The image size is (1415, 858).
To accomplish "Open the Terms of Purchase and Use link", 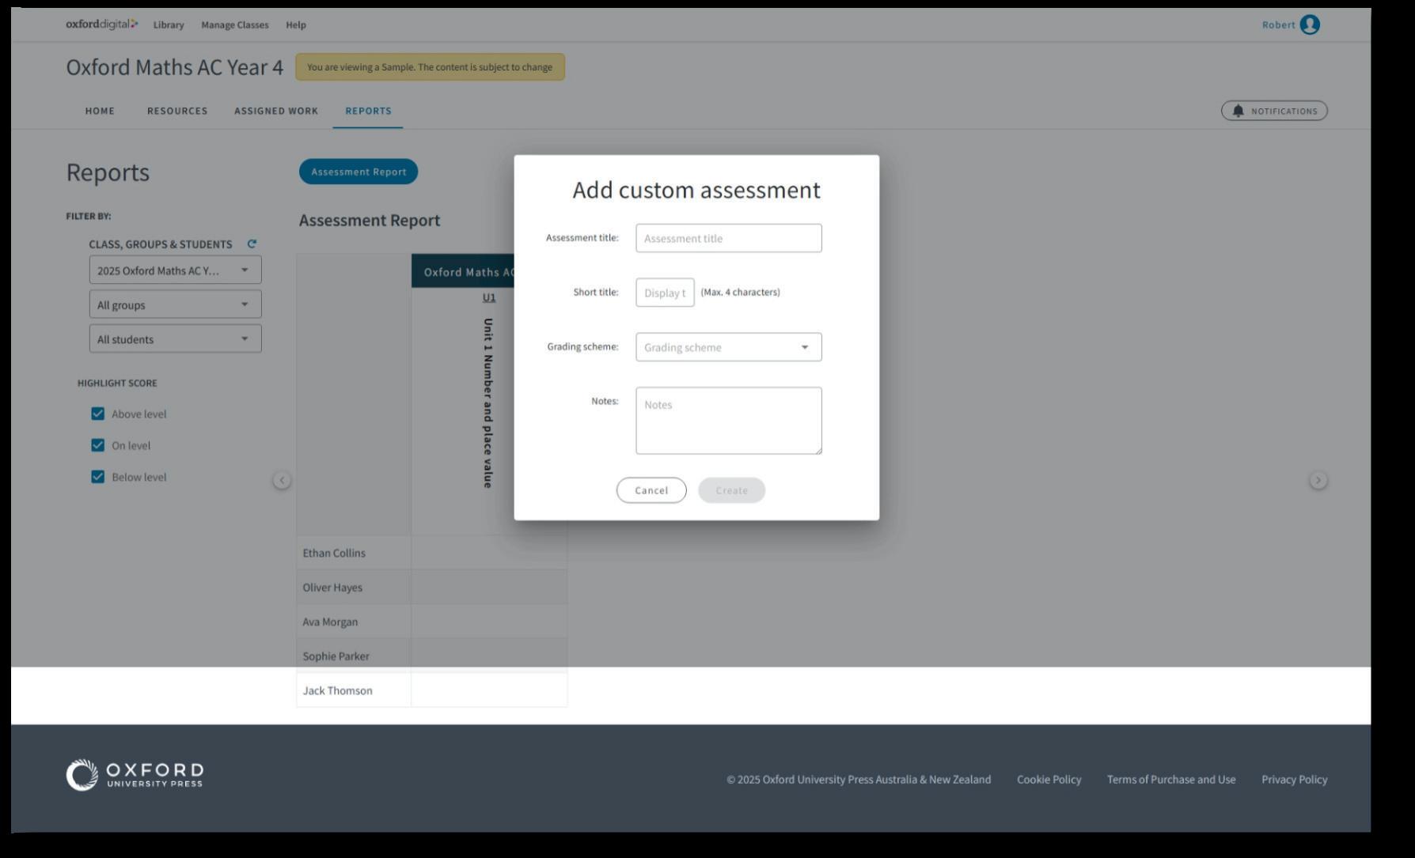I will click(x=1171, y=780).
